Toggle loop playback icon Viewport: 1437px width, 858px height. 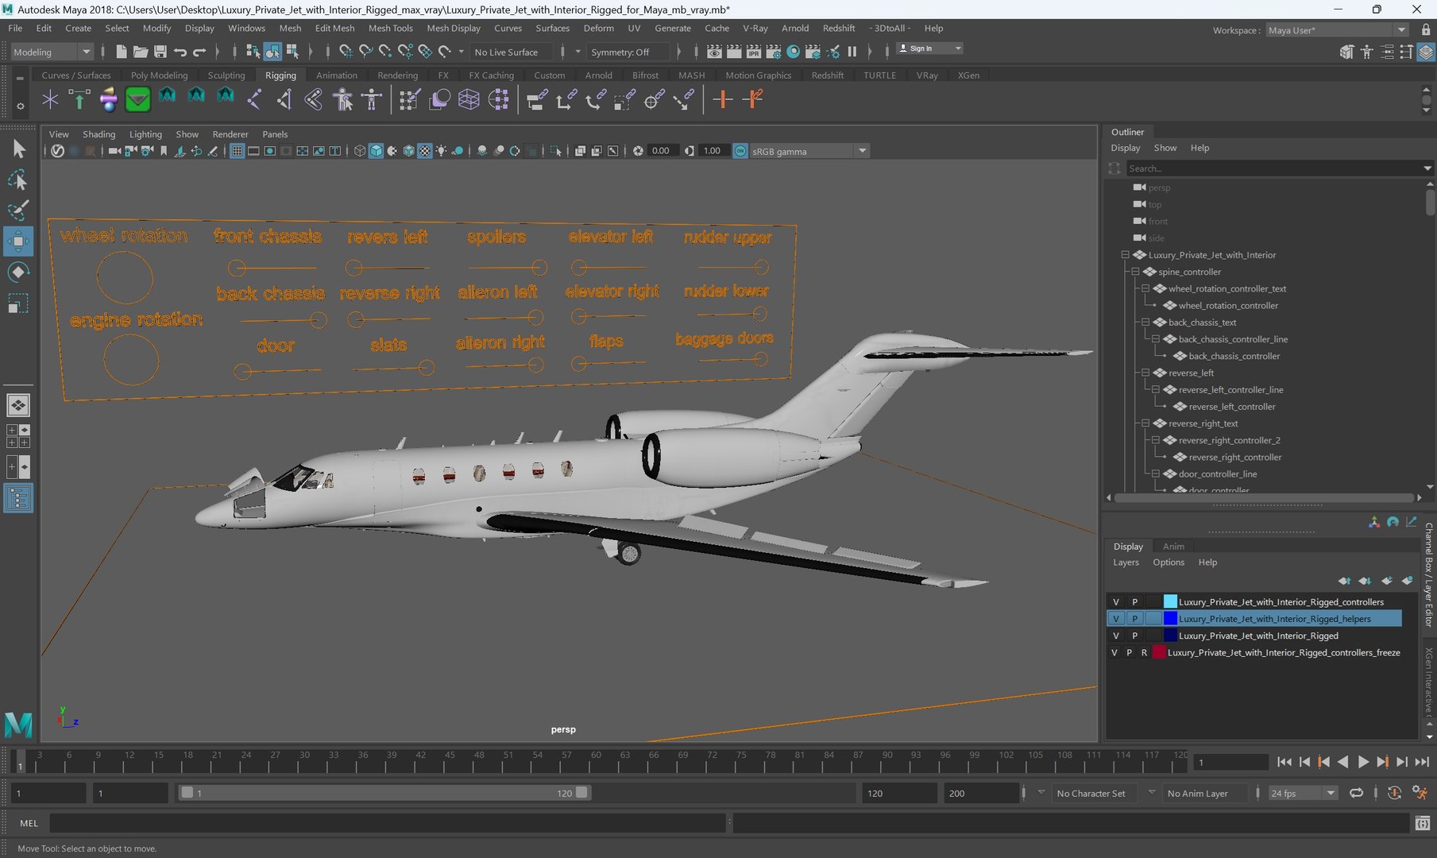1356,793
